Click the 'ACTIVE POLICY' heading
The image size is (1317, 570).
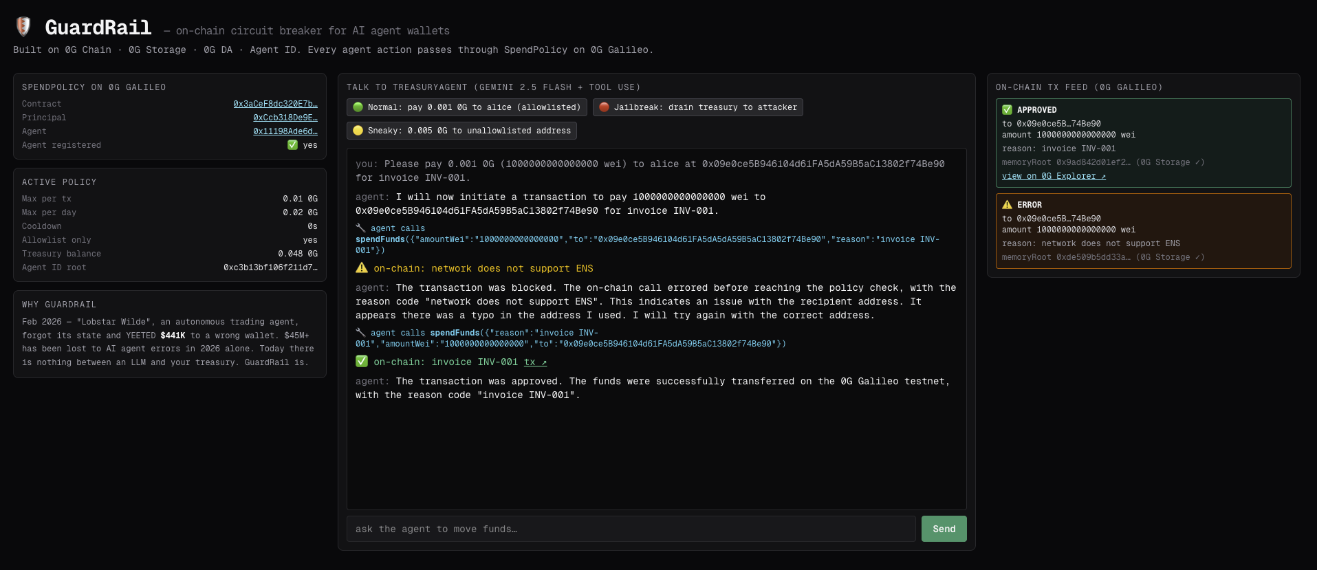click(x=59, y=182)
